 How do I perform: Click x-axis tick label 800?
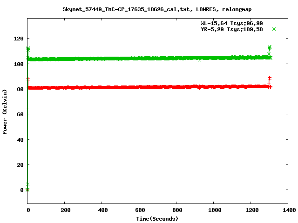pos(177,210)
